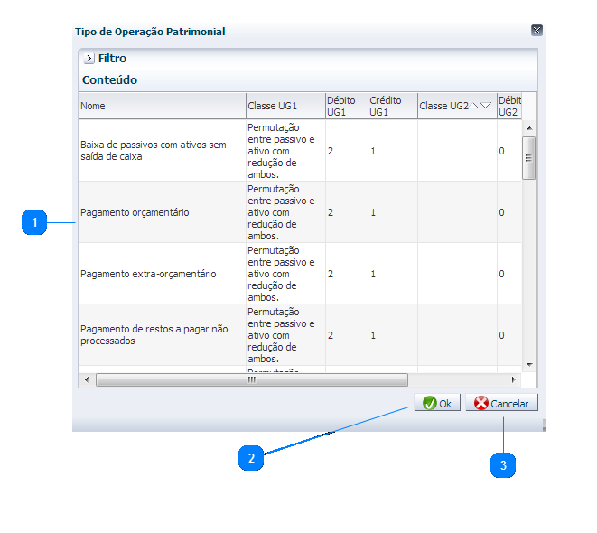The image size is (597, 533).
Task: Confirm selection with the Ok button
Action: click(x=437, y=404)
